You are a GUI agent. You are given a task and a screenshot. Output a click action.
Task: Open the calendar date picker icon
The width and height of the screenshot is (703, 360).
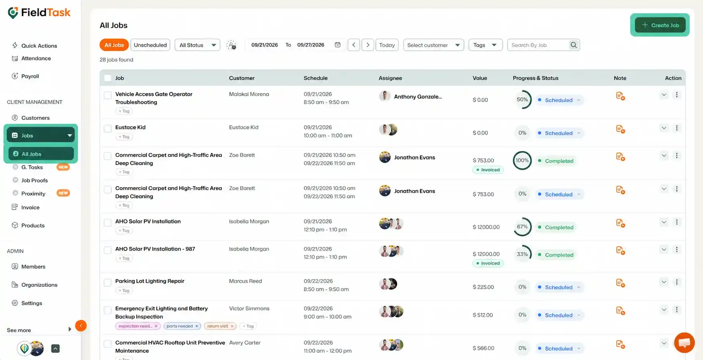(x=338, y=45)
